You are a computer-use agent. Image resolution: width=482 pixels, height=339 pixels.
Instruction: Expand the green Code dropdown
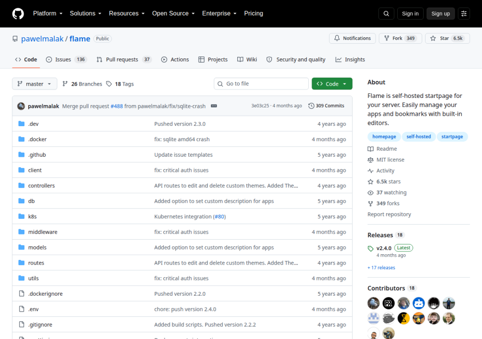point(332,84)
